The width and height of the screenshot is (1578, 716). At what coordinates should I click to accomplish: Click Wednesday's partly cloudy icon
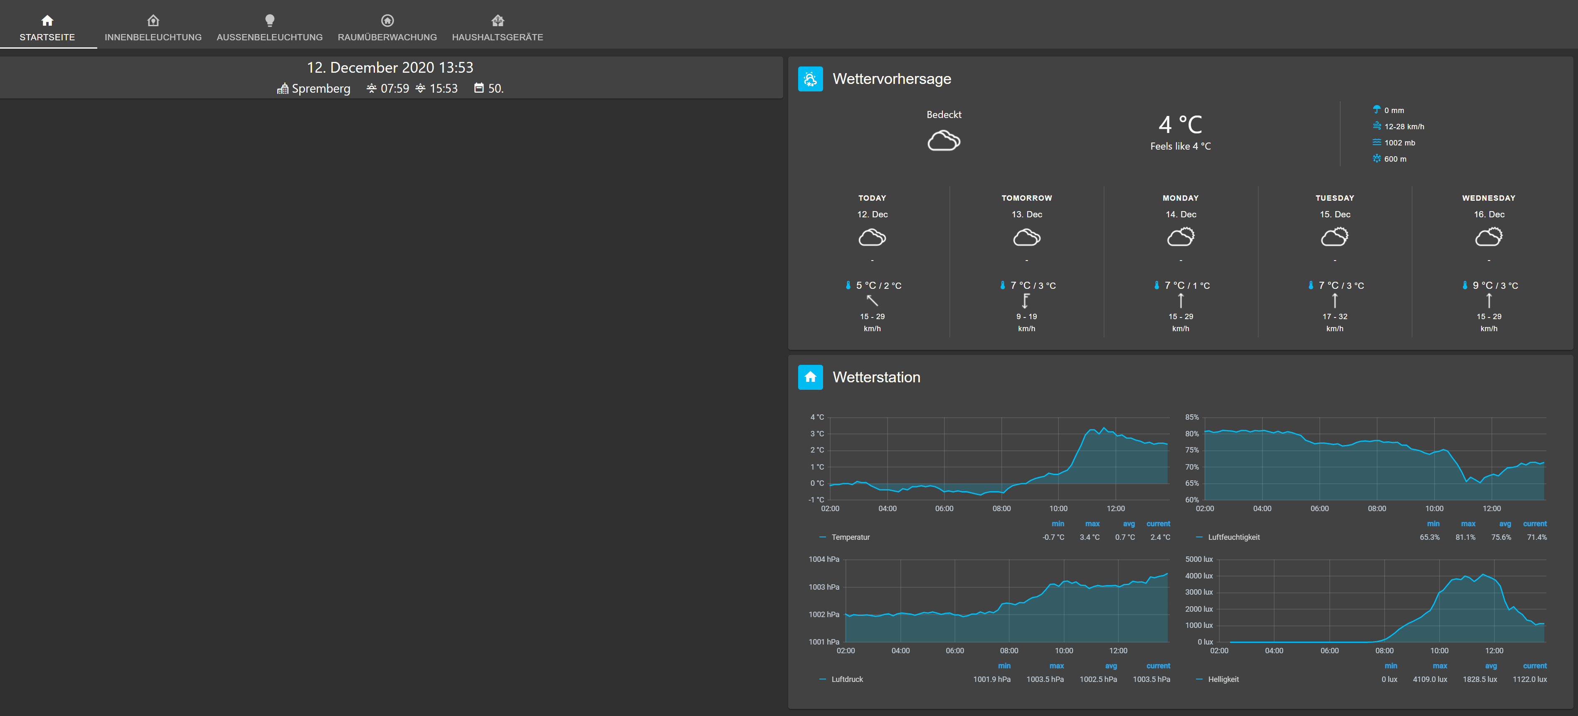[1489, 236]
